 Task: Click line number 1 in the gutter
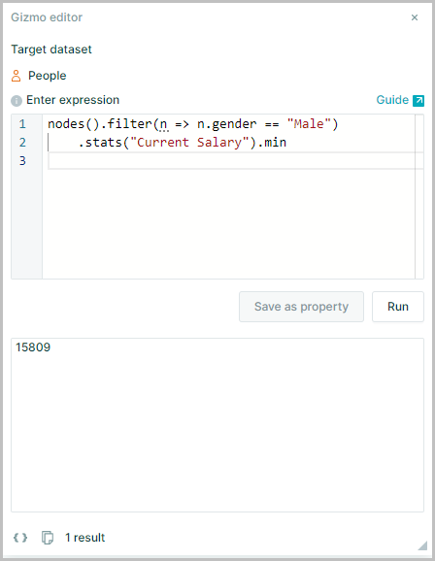22,124
